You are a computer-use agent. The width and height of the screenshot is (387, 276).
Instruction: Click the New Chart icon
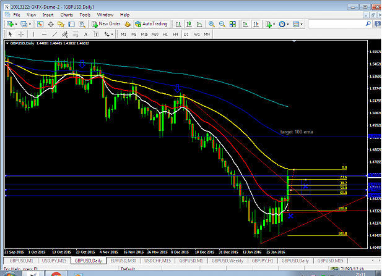click(x=10, y=24)
